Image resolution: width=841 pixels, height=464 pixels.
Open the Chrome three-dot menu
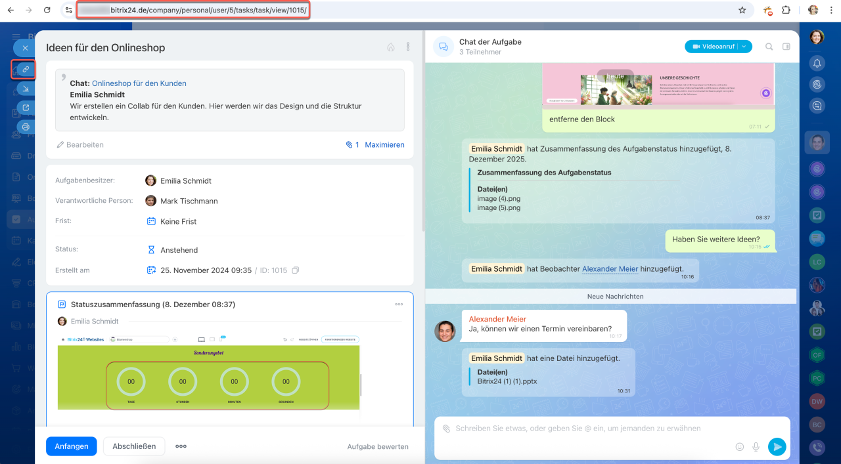(831, 10)
